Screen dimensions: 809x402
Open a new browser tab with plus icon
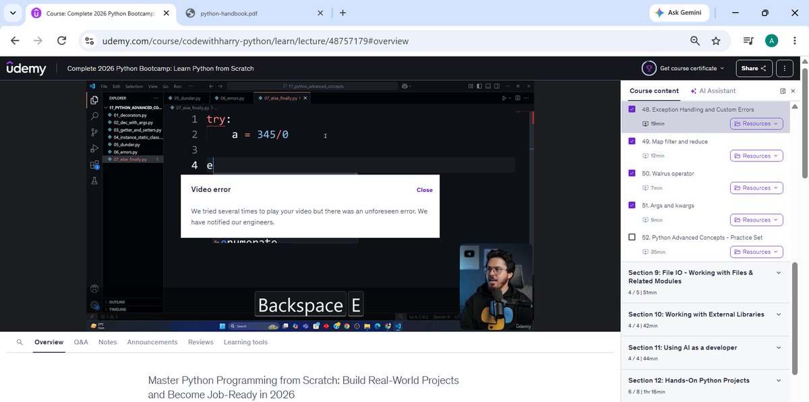342,13
